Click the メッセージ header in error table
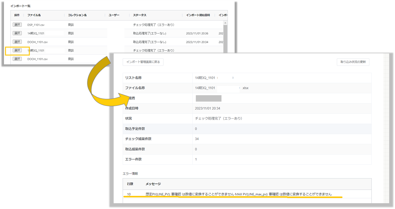The width and height of the screenshot is (395, 209). pos(153,184)
